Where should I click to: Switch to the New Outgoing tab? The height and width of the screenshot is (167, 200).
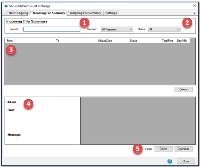coord(18,13)
